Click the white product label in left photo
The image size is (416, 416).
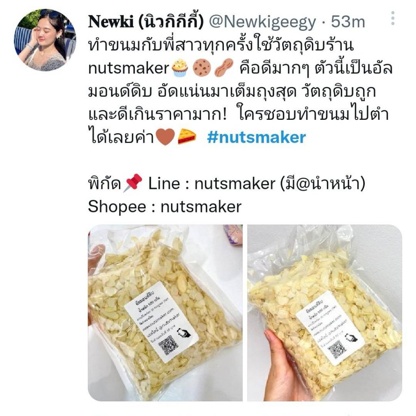point(161,322)
